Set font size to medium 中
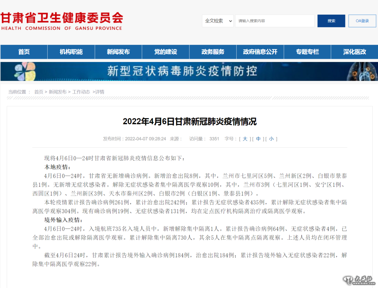Image resolution: width=378 pixels, height=288 pixels. (258, 139)
